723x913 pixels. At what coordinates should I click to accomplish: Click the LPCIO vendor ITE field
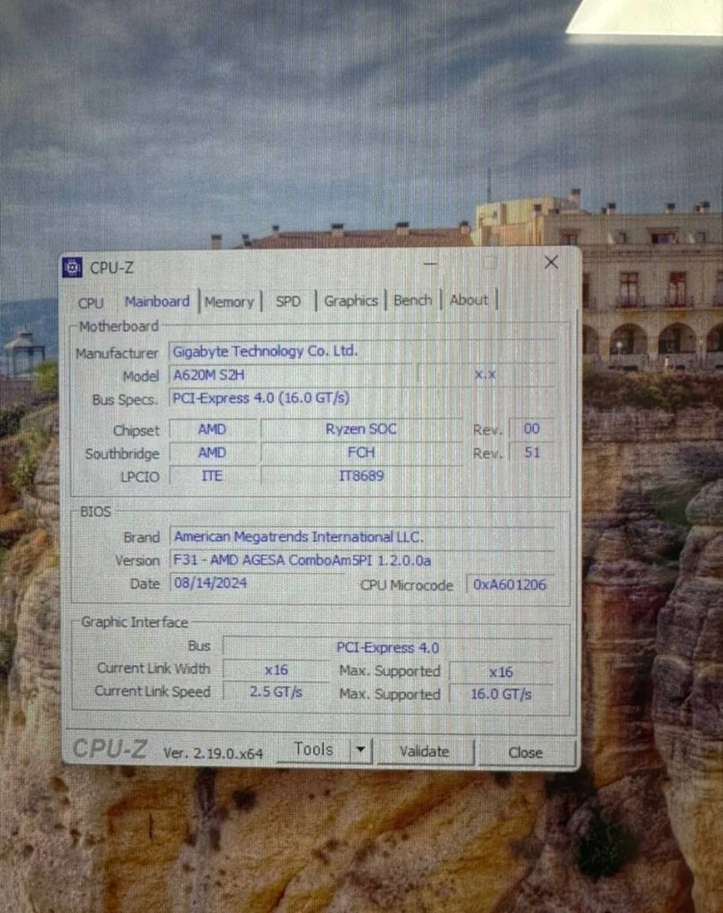pyautogui.click(x=212, y=476)
